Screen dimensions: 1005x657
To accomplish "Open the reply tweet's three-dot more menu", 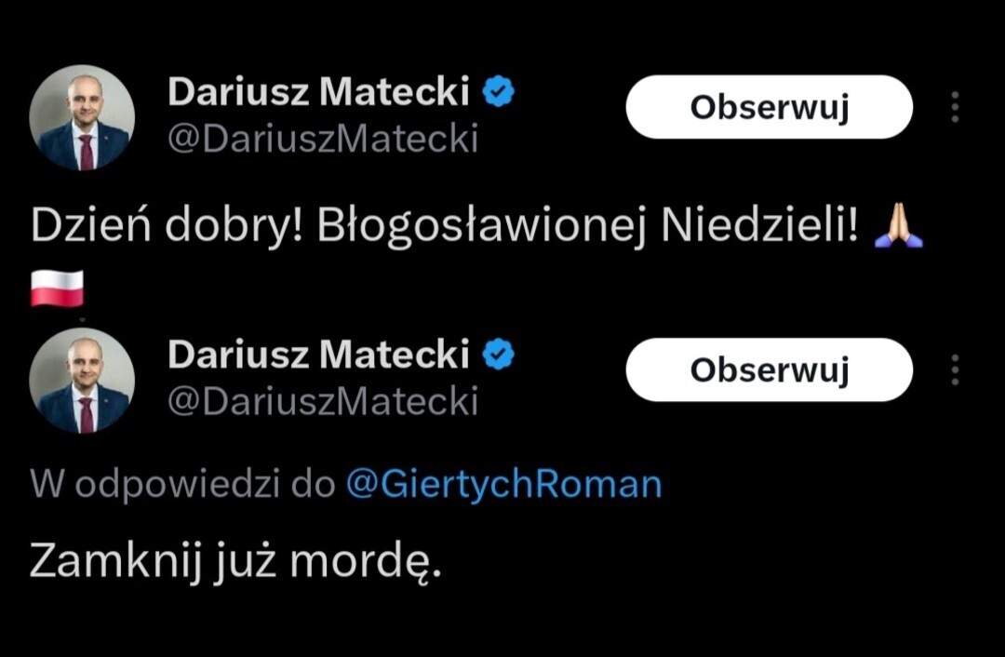I will pos(955,370).
